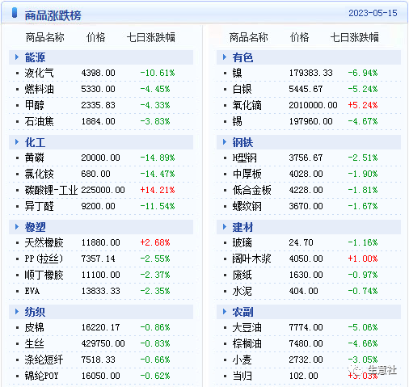Click the 液化气 price 4398.00
The image size is (409, 387).
click(98, 73)
